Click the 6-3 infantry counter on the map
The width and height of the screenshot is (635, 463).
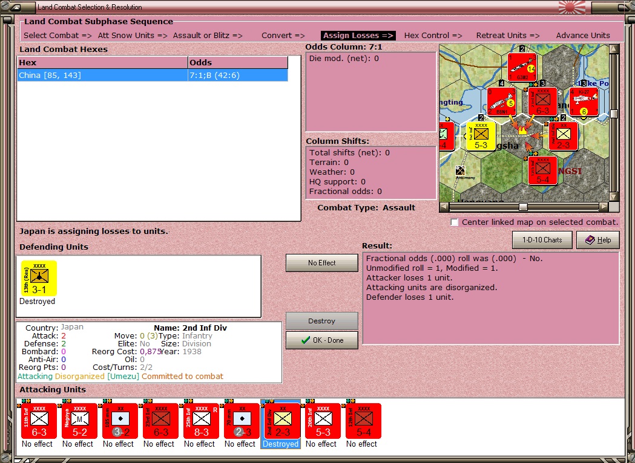coord(542,102)
